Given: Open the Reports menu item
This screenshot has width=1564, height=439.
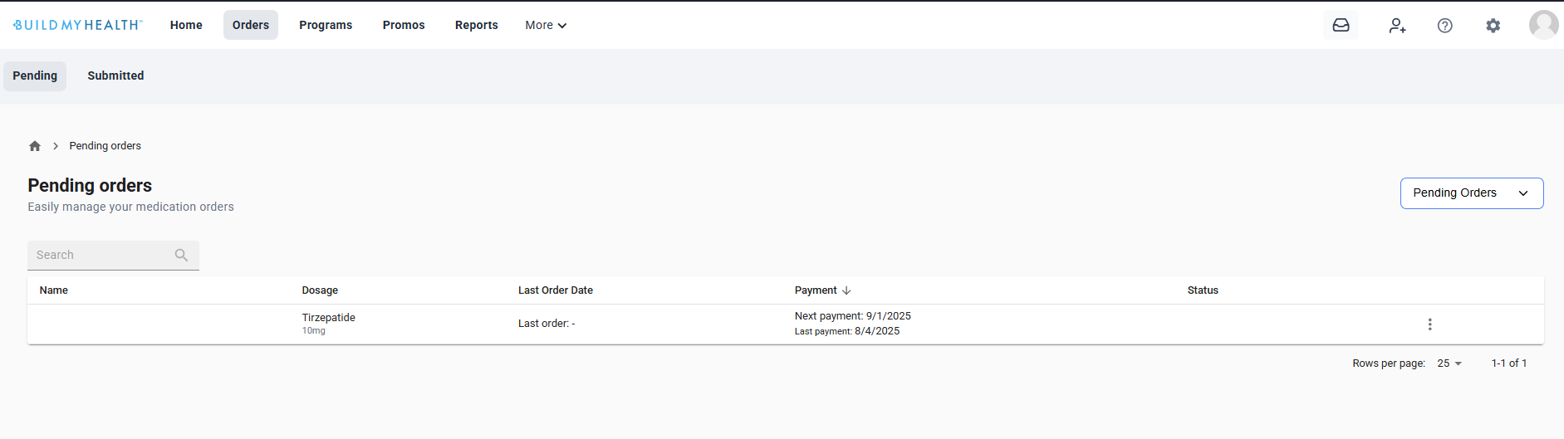Looking at the screenshot, I should pyautogui.click(x=476, y=26).
